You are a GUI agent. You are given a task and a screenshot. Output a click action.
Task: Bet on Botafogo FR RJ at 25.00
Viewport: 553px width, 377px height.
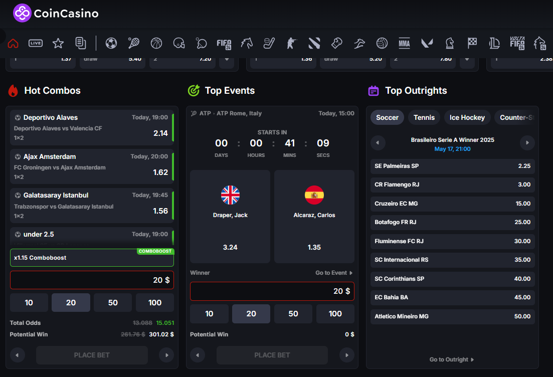point(453,222)
